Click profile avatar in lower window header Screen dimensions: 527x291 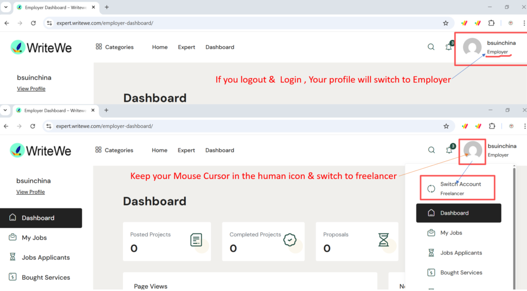(x=472, y=151)
